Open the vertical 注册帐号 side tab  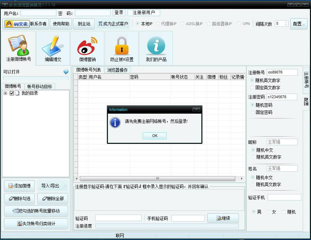click(307, 80)
